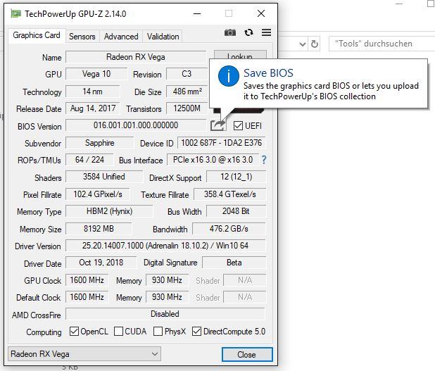The width and height of the screenshot is (435, 371).
Task: Click the Subvendor value Sapphire
Action: point(99,143)
